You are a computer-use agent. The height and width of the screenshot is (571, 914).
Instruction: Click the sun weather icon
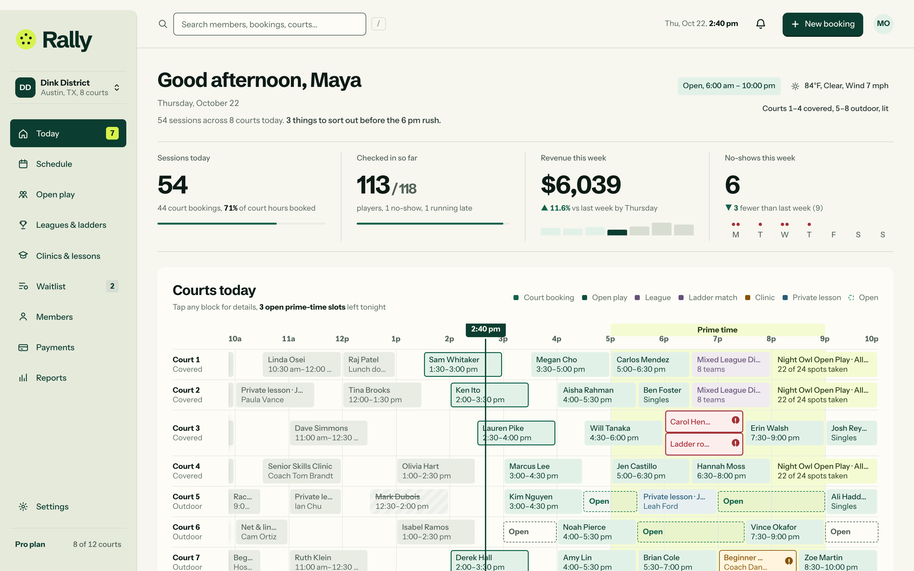click(x=795, y=86)
